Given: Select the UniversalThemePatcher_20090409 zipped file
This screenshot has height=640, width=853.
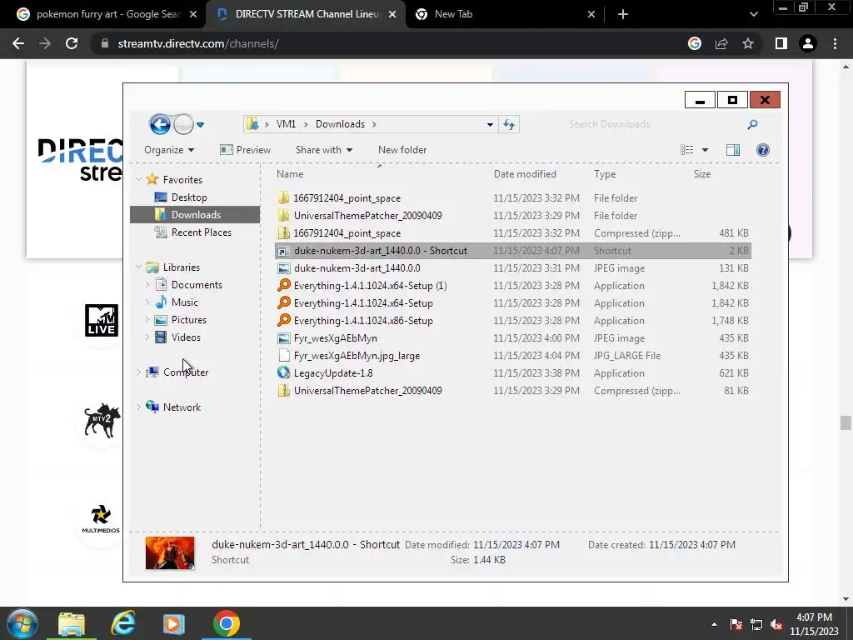Looking at the screenshot, I should click(513, 390).
